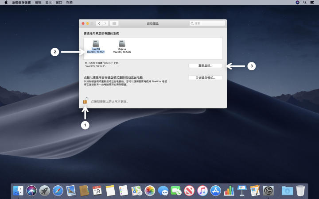Open Messages from the Dock
319x199 pixels.
(x=163, y=191)
